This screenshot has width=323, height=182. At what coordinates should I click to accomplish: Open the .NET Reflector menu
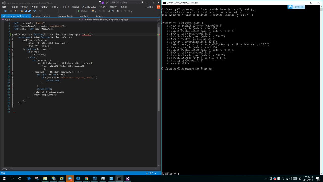tap(89, 7)
